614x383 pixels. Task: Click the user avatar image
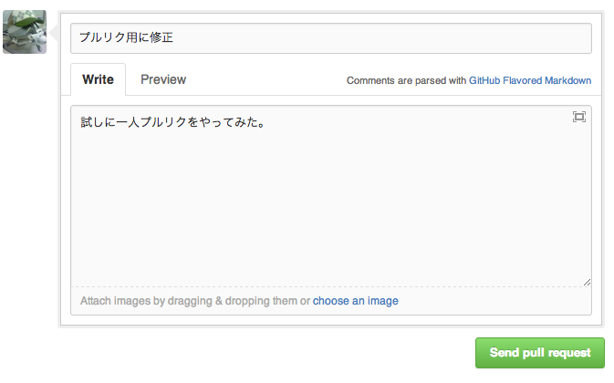click(25, 32)
